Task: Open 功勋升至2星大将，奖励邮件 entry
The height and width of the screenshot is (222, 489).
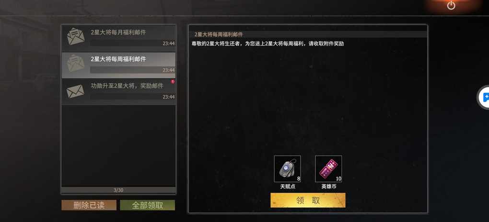Action: (x=118, y=92)
